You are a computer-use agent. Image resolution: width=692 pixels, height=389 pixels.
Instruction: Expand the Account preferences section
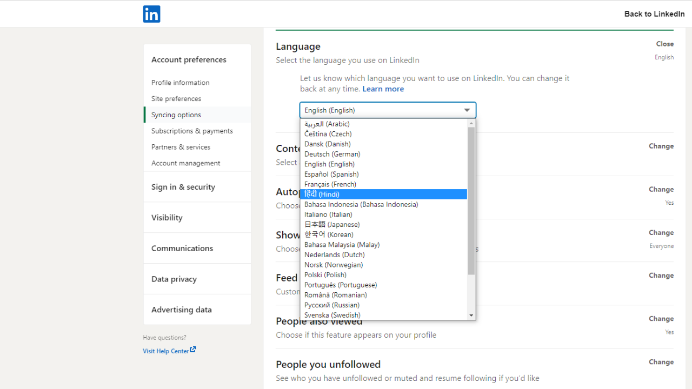[189, 60]
